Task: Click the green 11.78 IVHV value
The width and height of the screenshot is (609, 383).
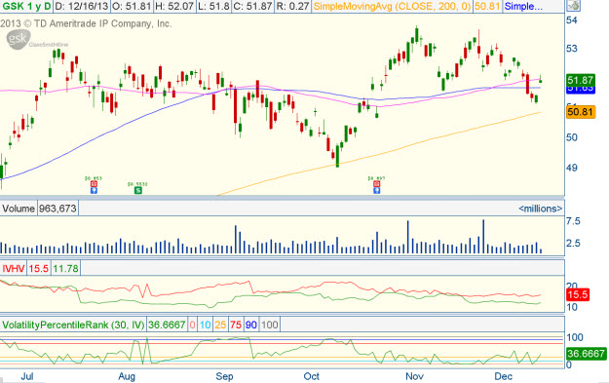Action: [65, 268]
